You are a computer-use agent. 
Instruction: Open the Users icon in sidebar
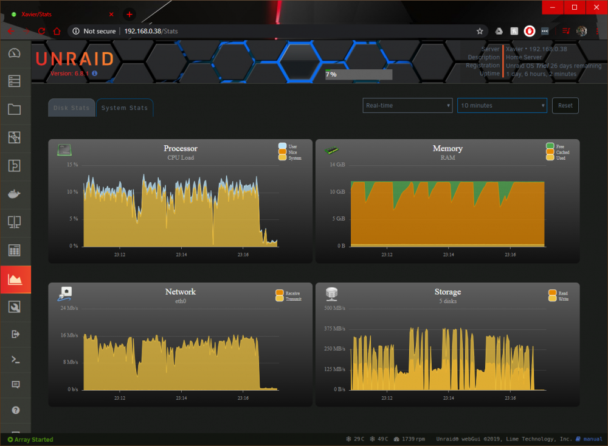click(15, 137)
